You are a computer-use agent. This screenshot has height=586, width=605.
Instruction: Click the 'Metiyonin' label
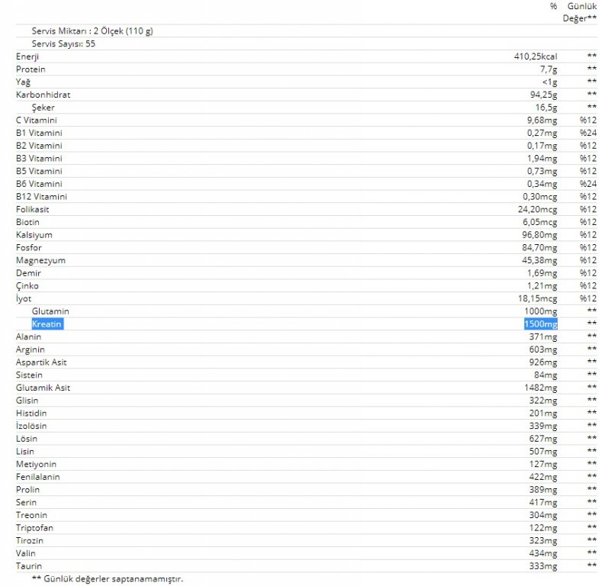pos(36,464)
